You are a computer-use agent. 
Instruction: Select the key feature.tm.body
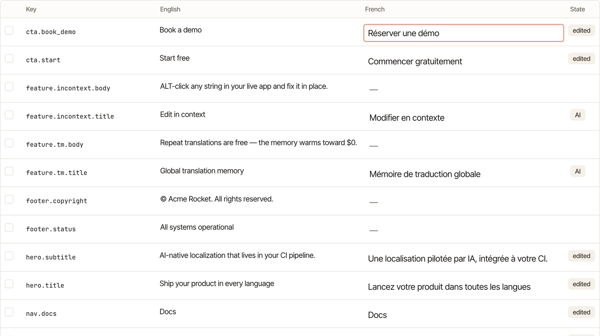[55, 144]
